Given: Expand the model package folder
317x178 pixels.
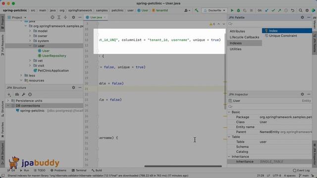Looking at the screenshot, I should [x=30, y=31].
